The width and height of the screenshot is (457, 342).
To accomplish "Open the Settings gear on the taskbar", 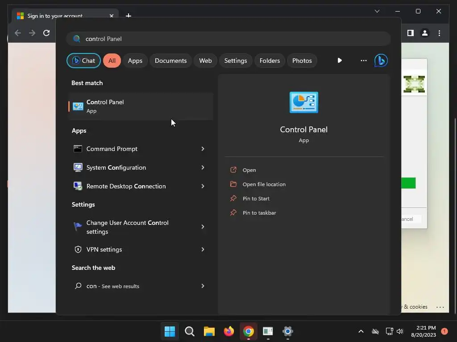I will click(x=288, y=331).
